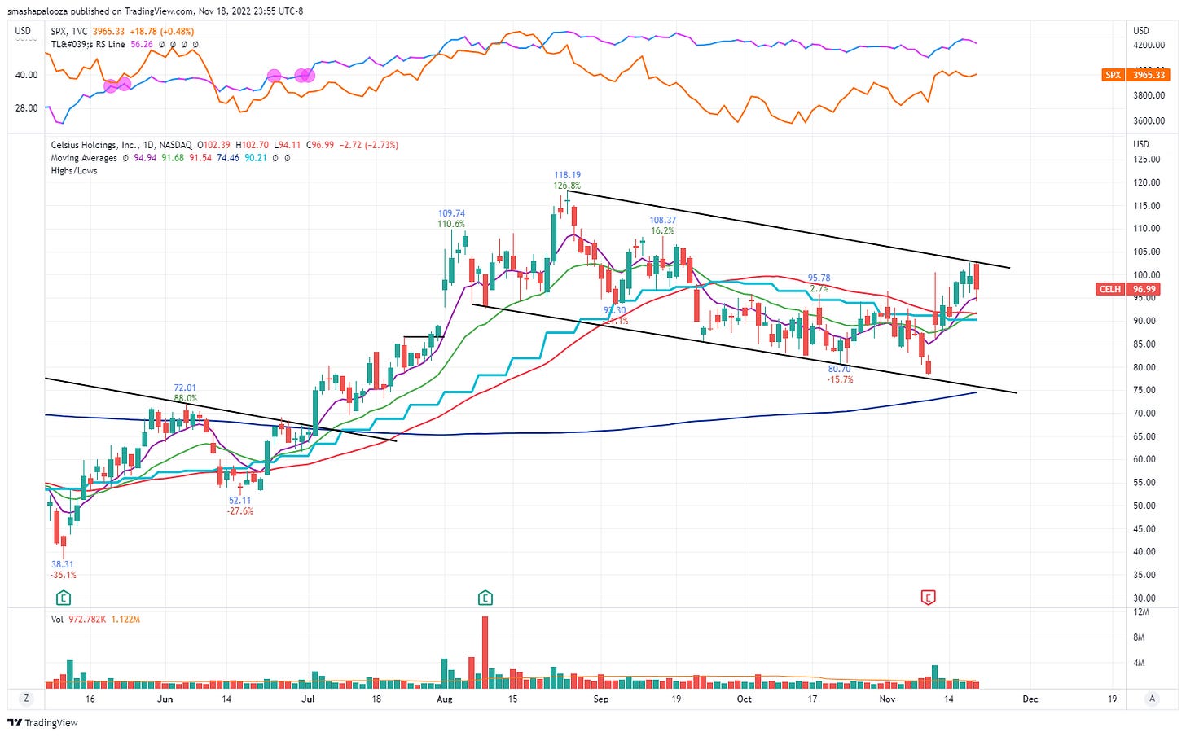
Task: Click the O102.39 open value in legend
Action: click(213, 145)
